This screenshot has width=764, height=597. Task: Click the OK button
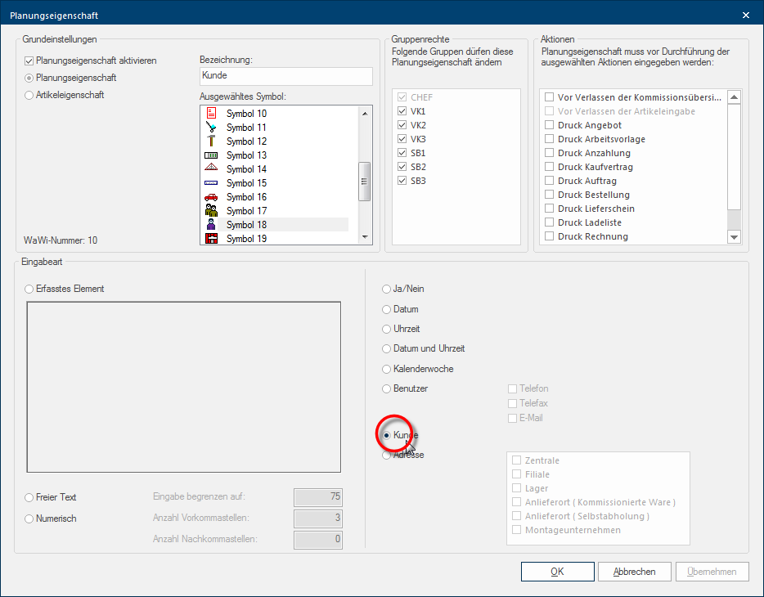coord(556,572)
